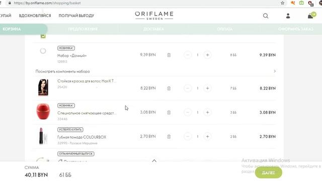This screenshot has width=322, height=181.
Task: Collapse summary panel with up chevron
Action: [154, 161]
